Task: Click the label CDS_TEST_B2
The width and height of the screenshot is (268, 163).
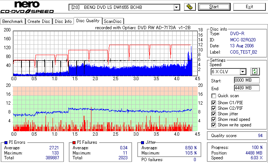Action: point(244,52)
